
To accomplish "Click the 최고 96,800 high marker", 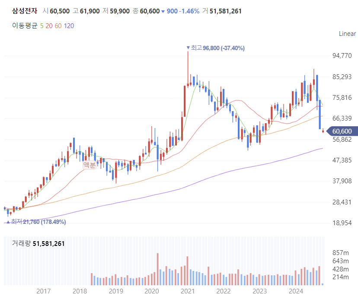I will pos(215,48).
